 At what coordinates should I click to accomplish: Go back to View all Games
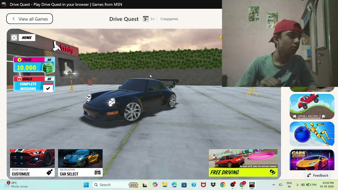point(30,19)
